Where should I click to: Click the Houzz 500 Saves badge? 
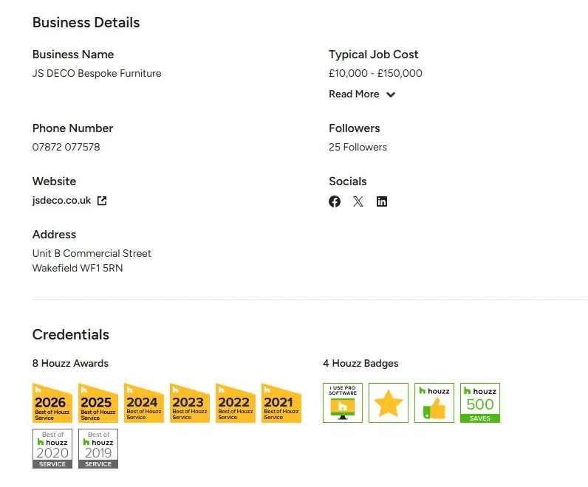click(480, 403)
